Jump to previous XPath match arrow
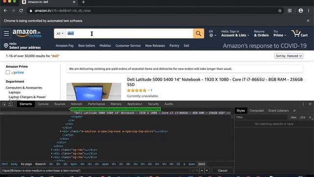This screenshot has height=177, width=314. click(202, 171)
